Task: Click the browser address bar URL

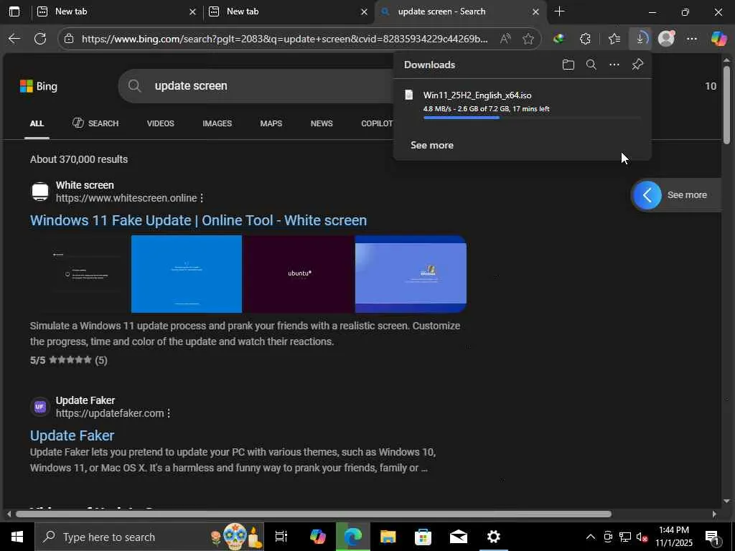Action: coord(284,39)
